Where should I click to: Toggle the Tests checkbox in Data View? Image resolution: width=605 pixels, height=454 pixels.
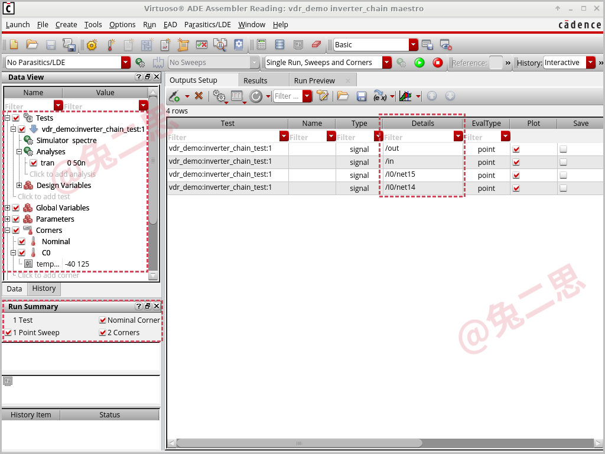[x=16, y=118]
